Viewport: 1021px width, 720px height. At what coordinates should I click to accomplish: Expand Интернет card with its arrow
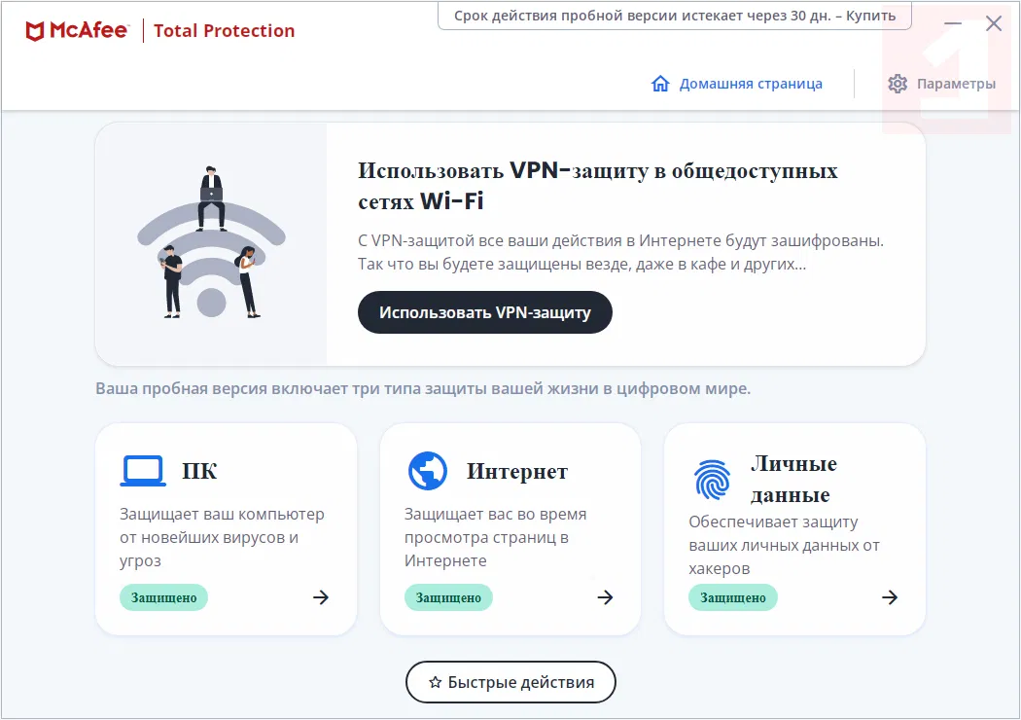605,597
